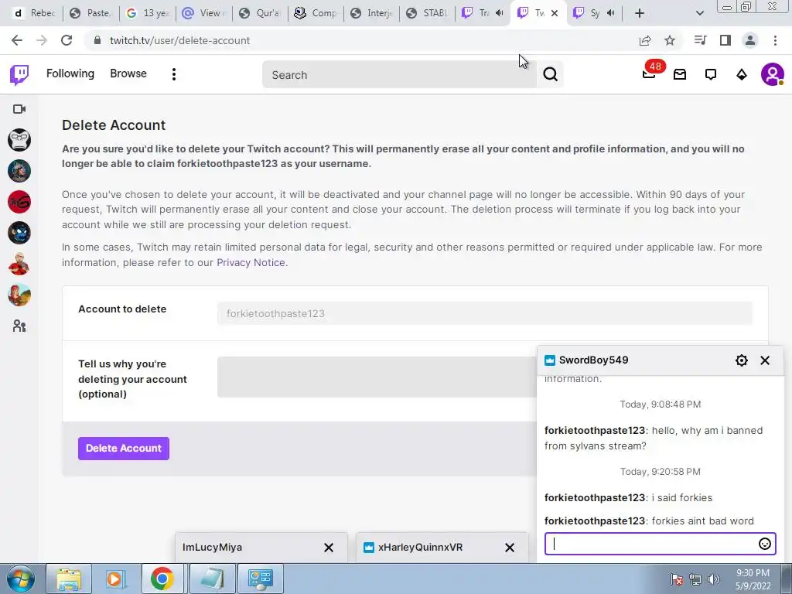Image resolution: width=792 pixels, height=594 pixels.
Task: Open the Chrome three-dot menu
Action: pyautogui.click(x=775, y=40)
